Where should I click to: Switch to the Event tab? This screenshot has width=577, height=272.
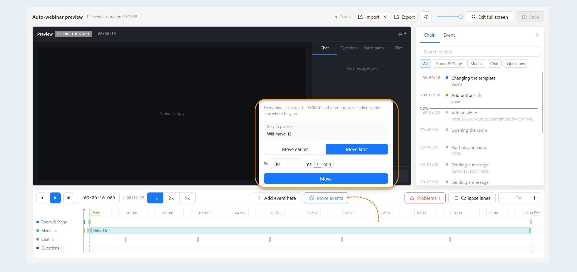pos(449,35)
